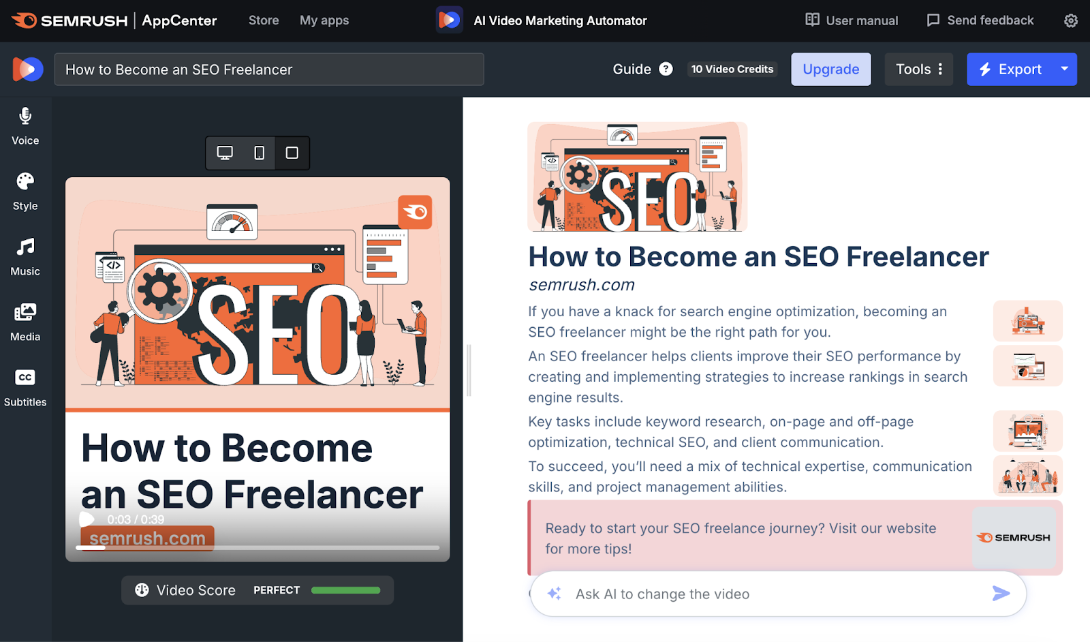Open the User manual link
This screenshot has width=1090, height=642.
click(852, 20)
